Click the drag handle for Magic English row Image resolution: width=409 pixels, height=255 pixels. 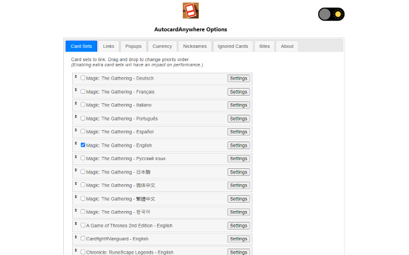(x=76, y=143)
